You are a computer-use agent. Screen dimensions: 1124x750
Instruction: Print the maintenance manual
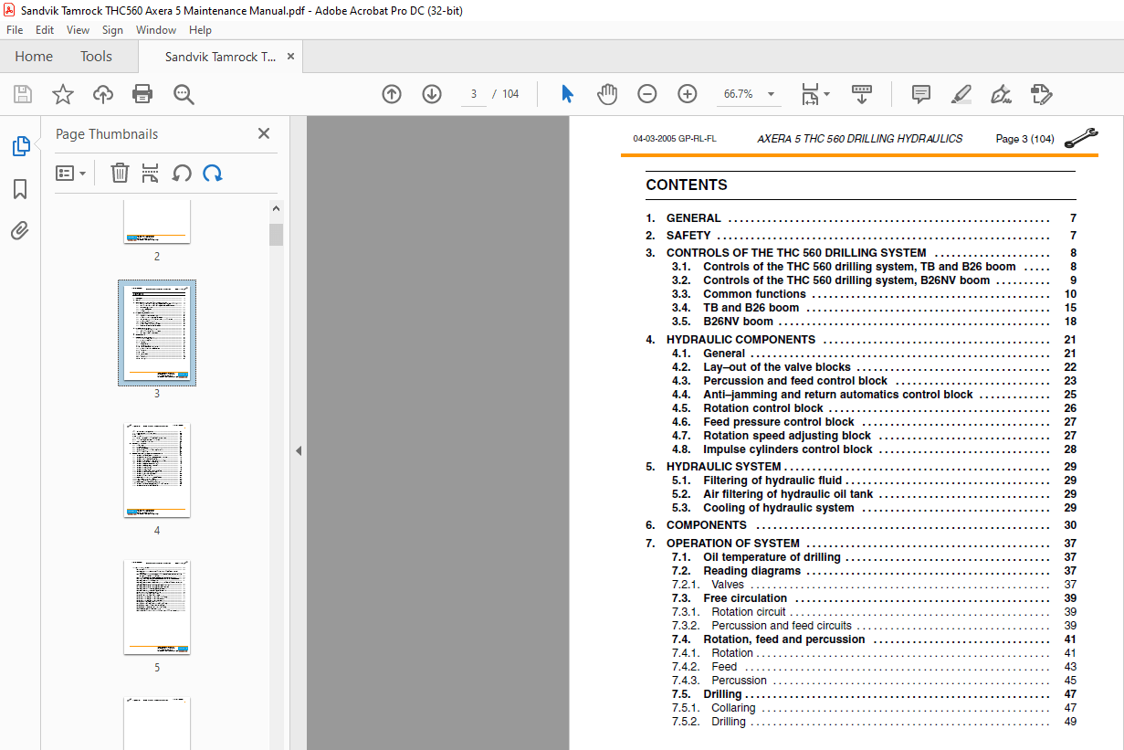[142, 93]
